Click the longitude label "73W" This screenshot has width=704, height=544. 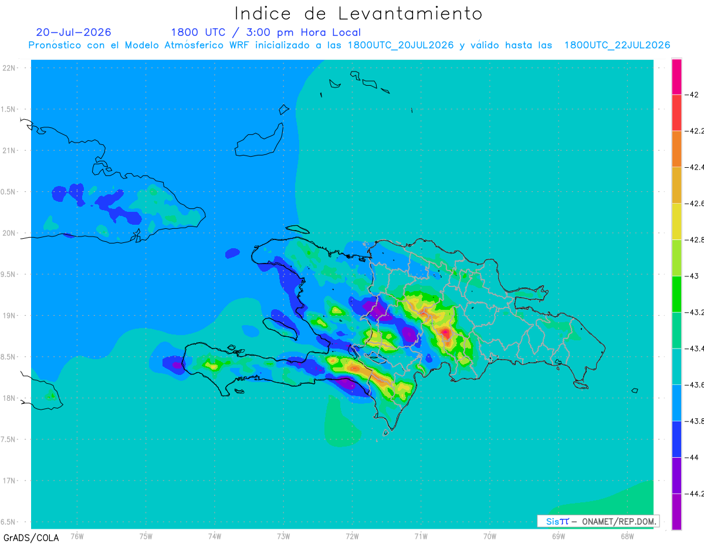(x=283, y=536)
